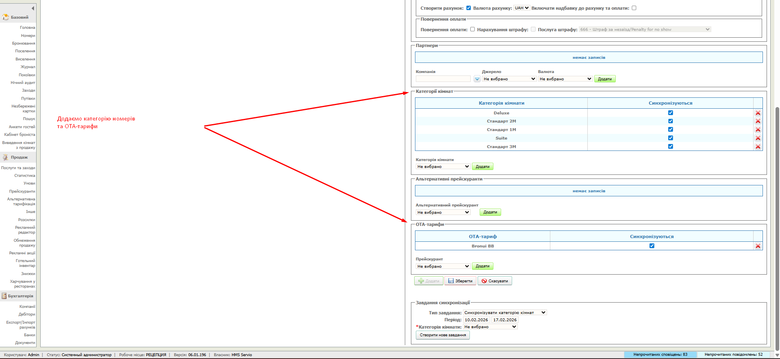This screenshot has width=780, height=359.
Task: Remove the Bronui BB OTA tariff
Action: coord(758,246)
